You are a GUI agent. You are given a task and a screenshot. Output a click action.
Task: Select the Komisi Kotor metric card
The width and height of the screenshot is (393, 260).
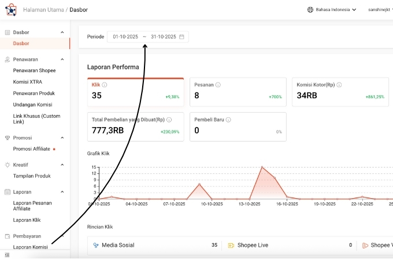[340, 92]
